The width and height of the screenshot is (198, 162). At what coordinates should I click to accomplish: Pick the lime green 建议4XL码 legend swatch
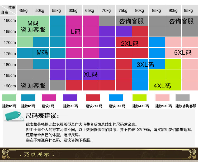point(139,98)
